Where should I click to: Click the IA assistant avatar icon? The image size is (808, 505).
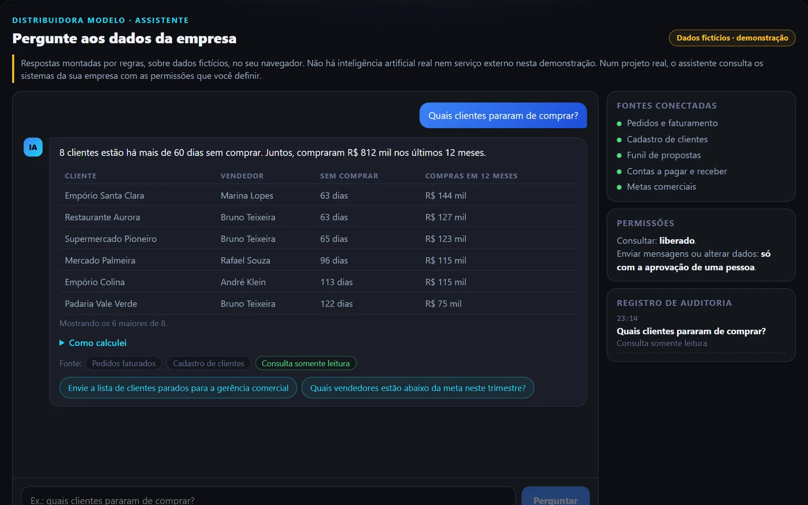pyautogui.click(x=33, y=147)
